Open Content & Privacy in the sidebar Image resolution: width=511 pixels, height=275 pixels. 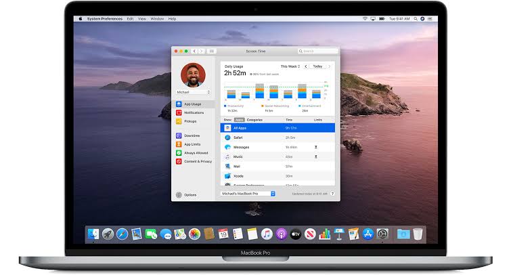click(x=194, y=161)
